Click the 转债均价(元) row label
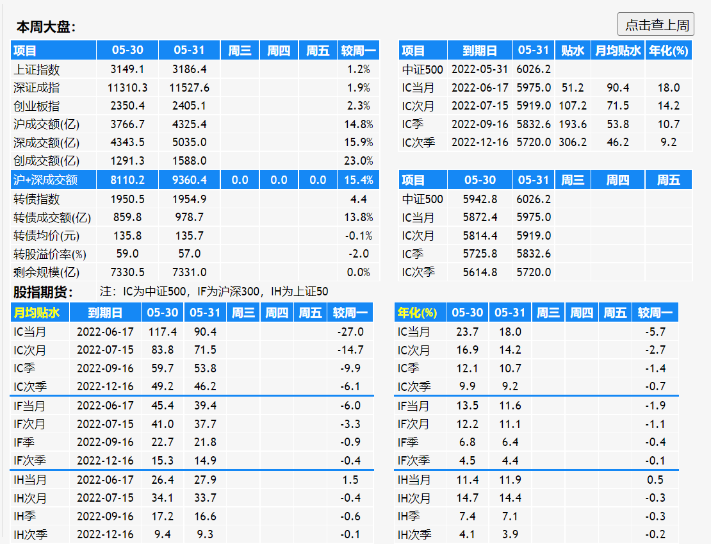 (x=46, y=236)
